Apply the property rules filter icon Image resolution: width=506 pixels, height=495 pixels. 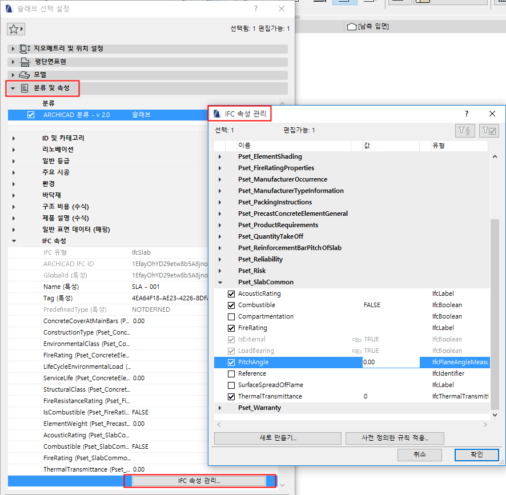(466, 130)
